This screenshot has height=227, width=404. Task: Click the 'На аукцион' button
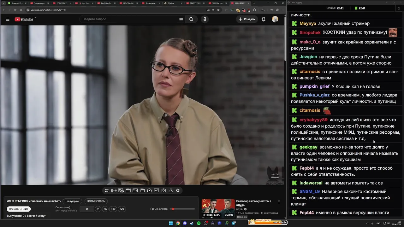point(72,201)
